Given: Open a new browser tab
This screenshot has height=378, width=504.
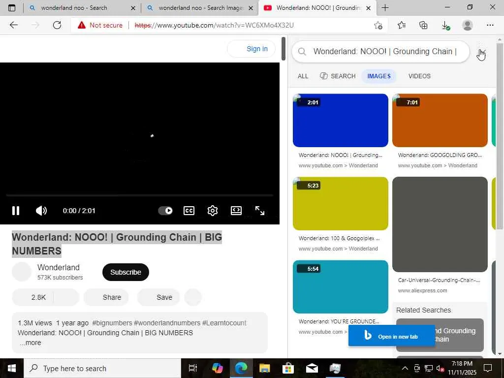Looking at the screenshot, I should tap(385, 8).
